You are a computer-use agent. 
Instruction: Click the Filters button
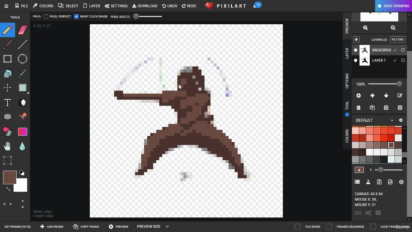coord(397,39)
